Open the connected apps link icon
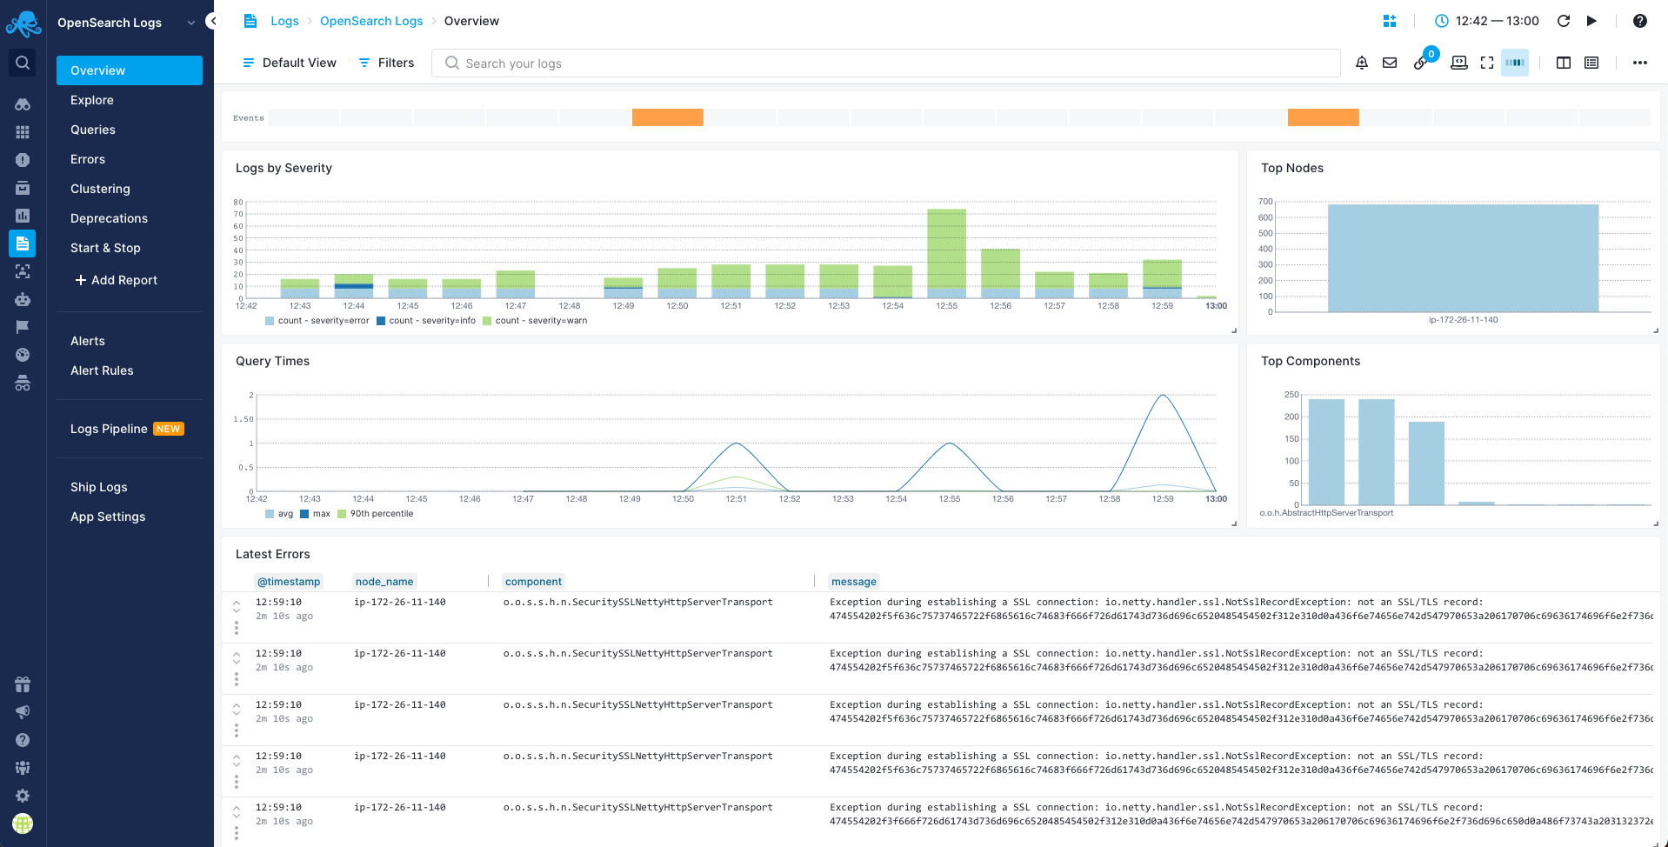This screenshot has width=1668, height=847. pos(1421,63)
